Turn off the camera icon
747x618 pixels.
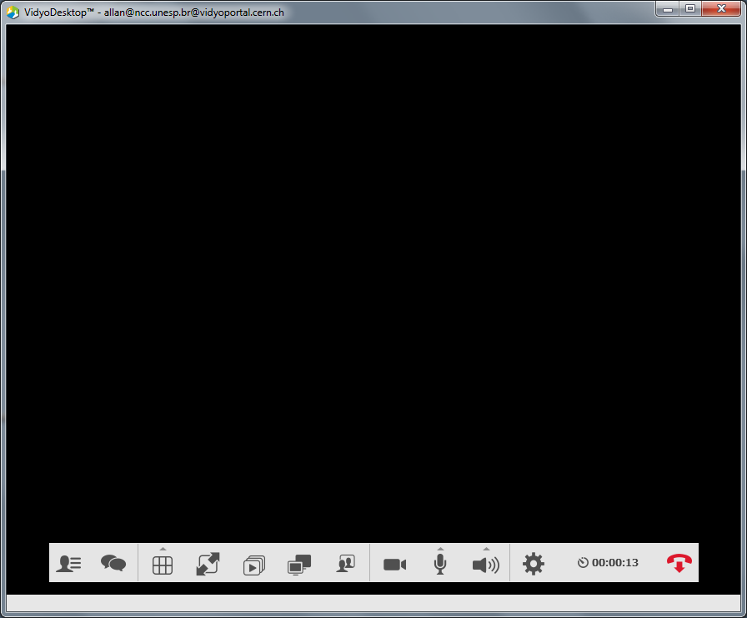coord(395,565)
